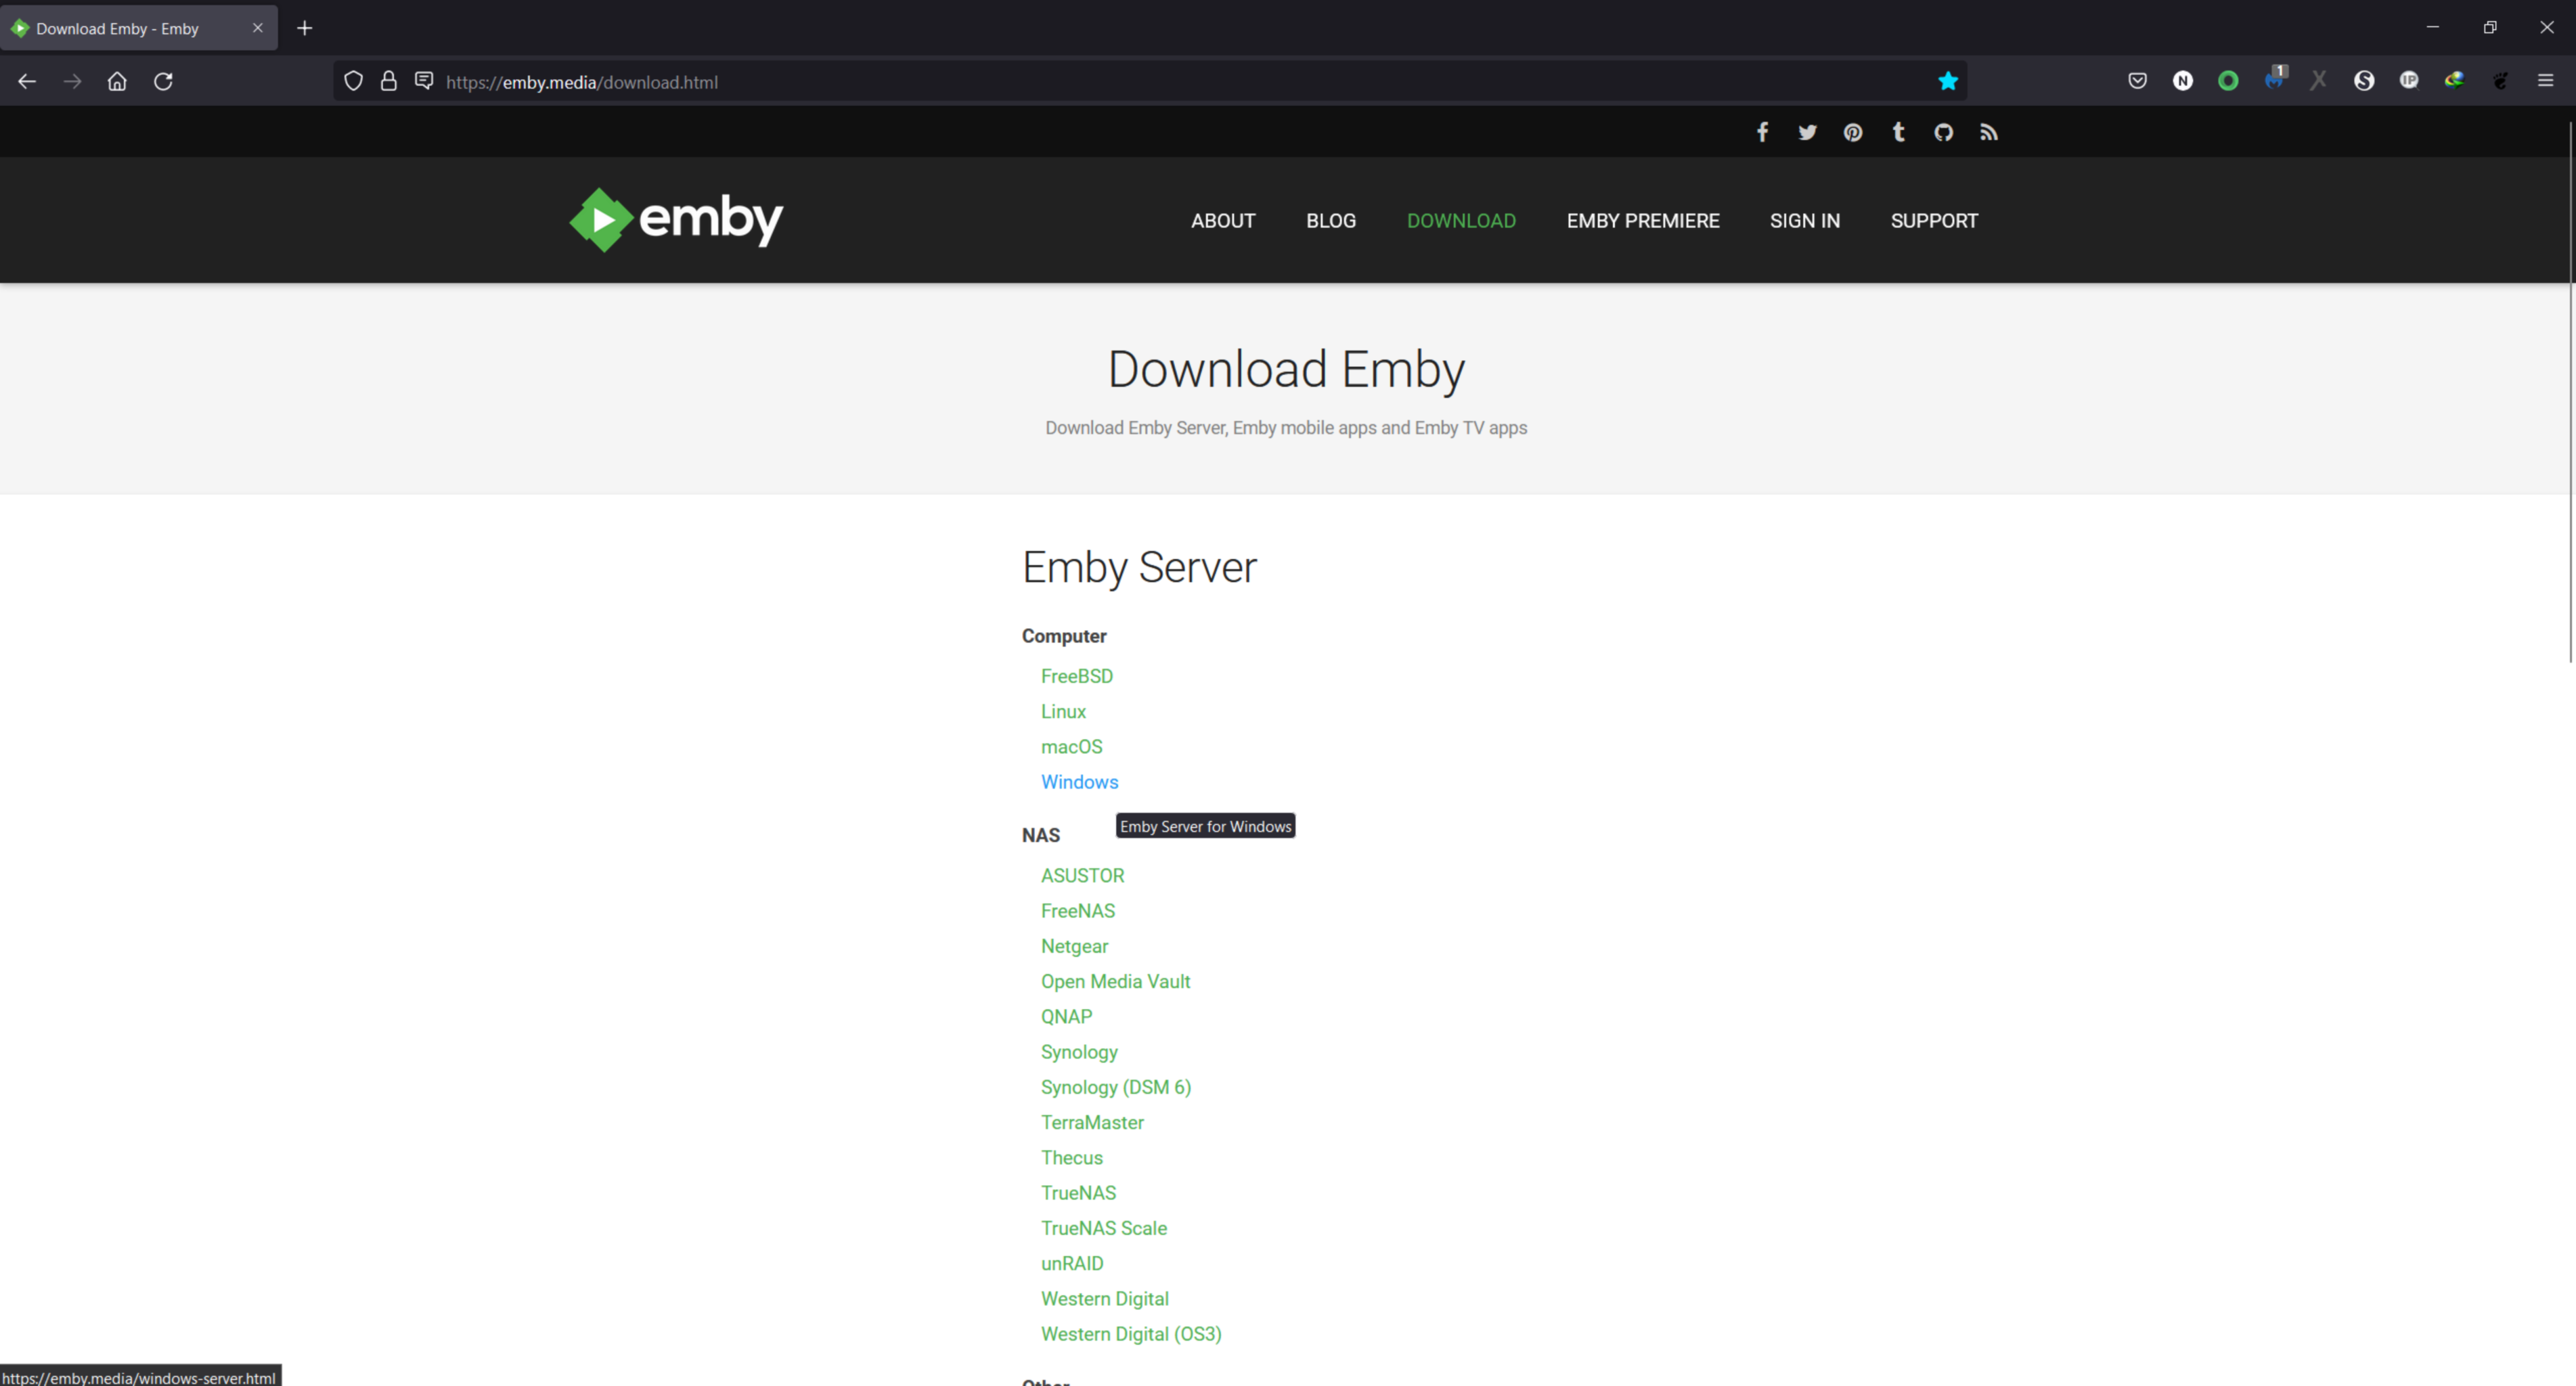Viewport: 2576px width, 1386px height.
Task: Open the ASUSTOR NAS link
Action: (x=1082, y=875)
